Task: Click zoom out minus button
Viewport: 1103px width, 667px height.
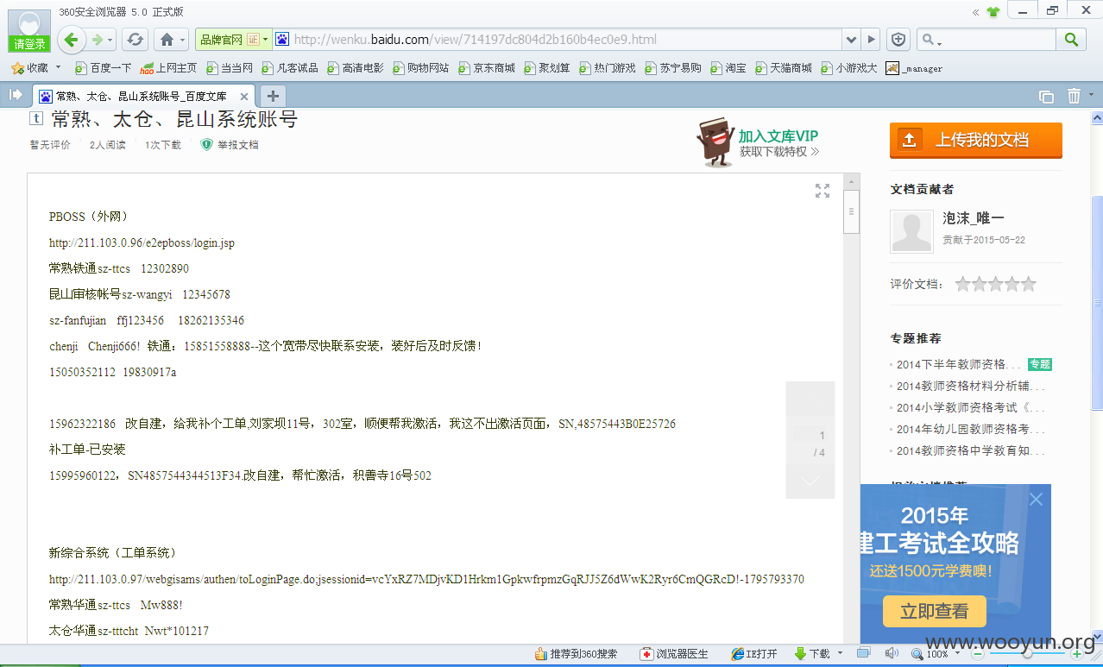Action: pos(978,655)
